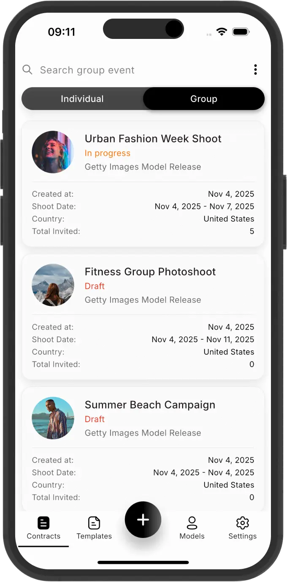Click the Wi-Fi status icon

pos(222,31)
